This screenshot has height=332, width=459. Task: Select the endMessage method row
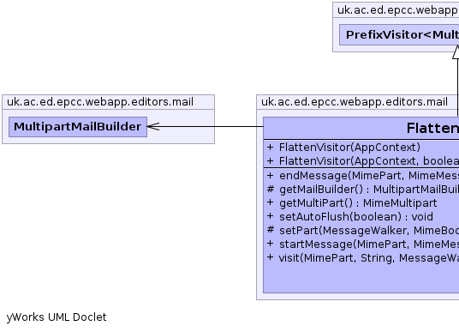coord(363,176)
